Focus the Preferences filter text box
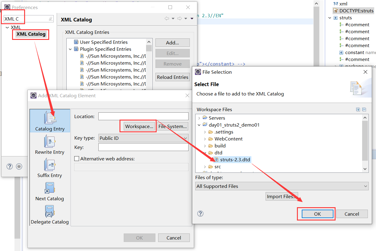The height and width of the screenshot is (251, 376). click(x=29, y=19)
